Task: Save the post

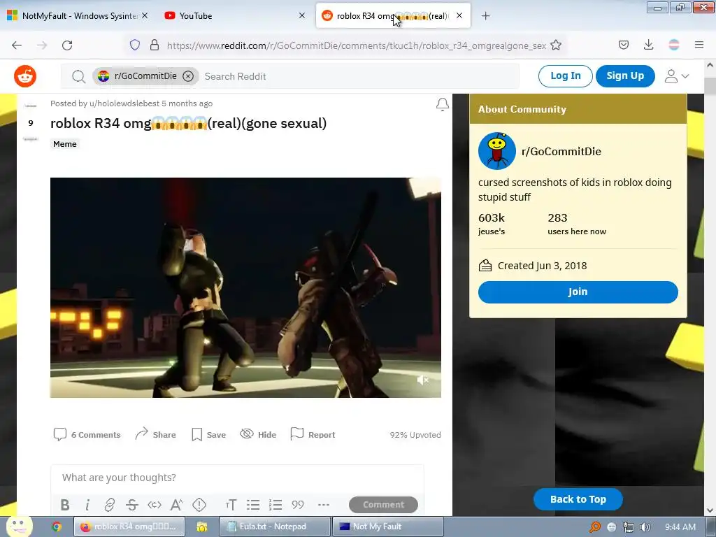Action: click(x=208, y=435)
